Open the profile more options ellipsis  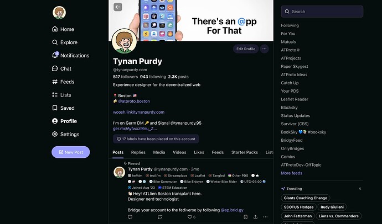point(264,49)
